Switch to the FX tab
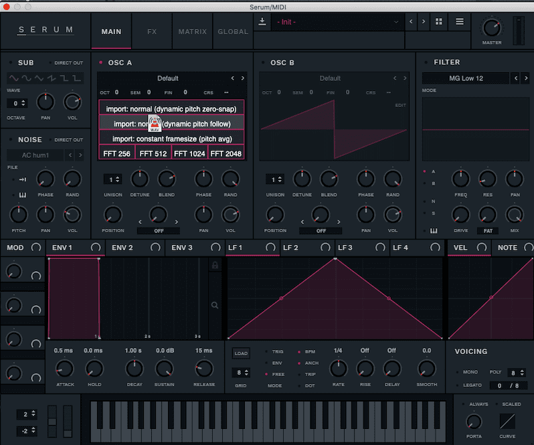Image resolution: width=534 pixels, height=445 pixels. (152, 31)
